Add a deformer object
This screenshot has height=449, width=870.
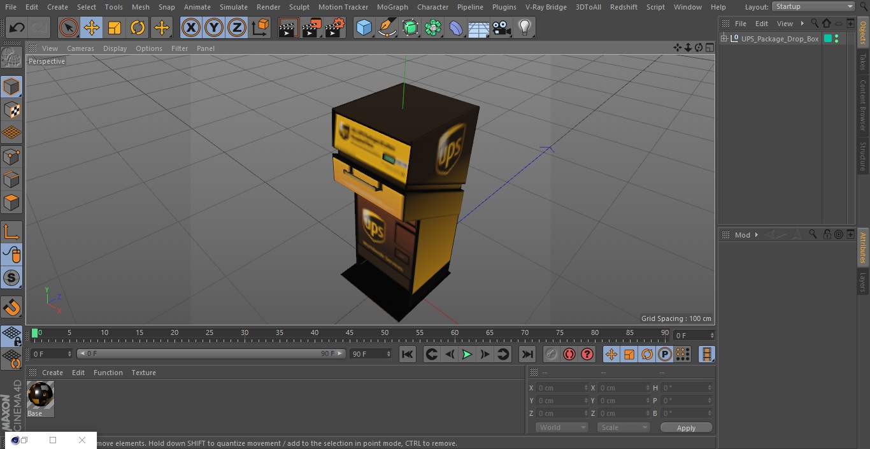[x=456, y=27]
